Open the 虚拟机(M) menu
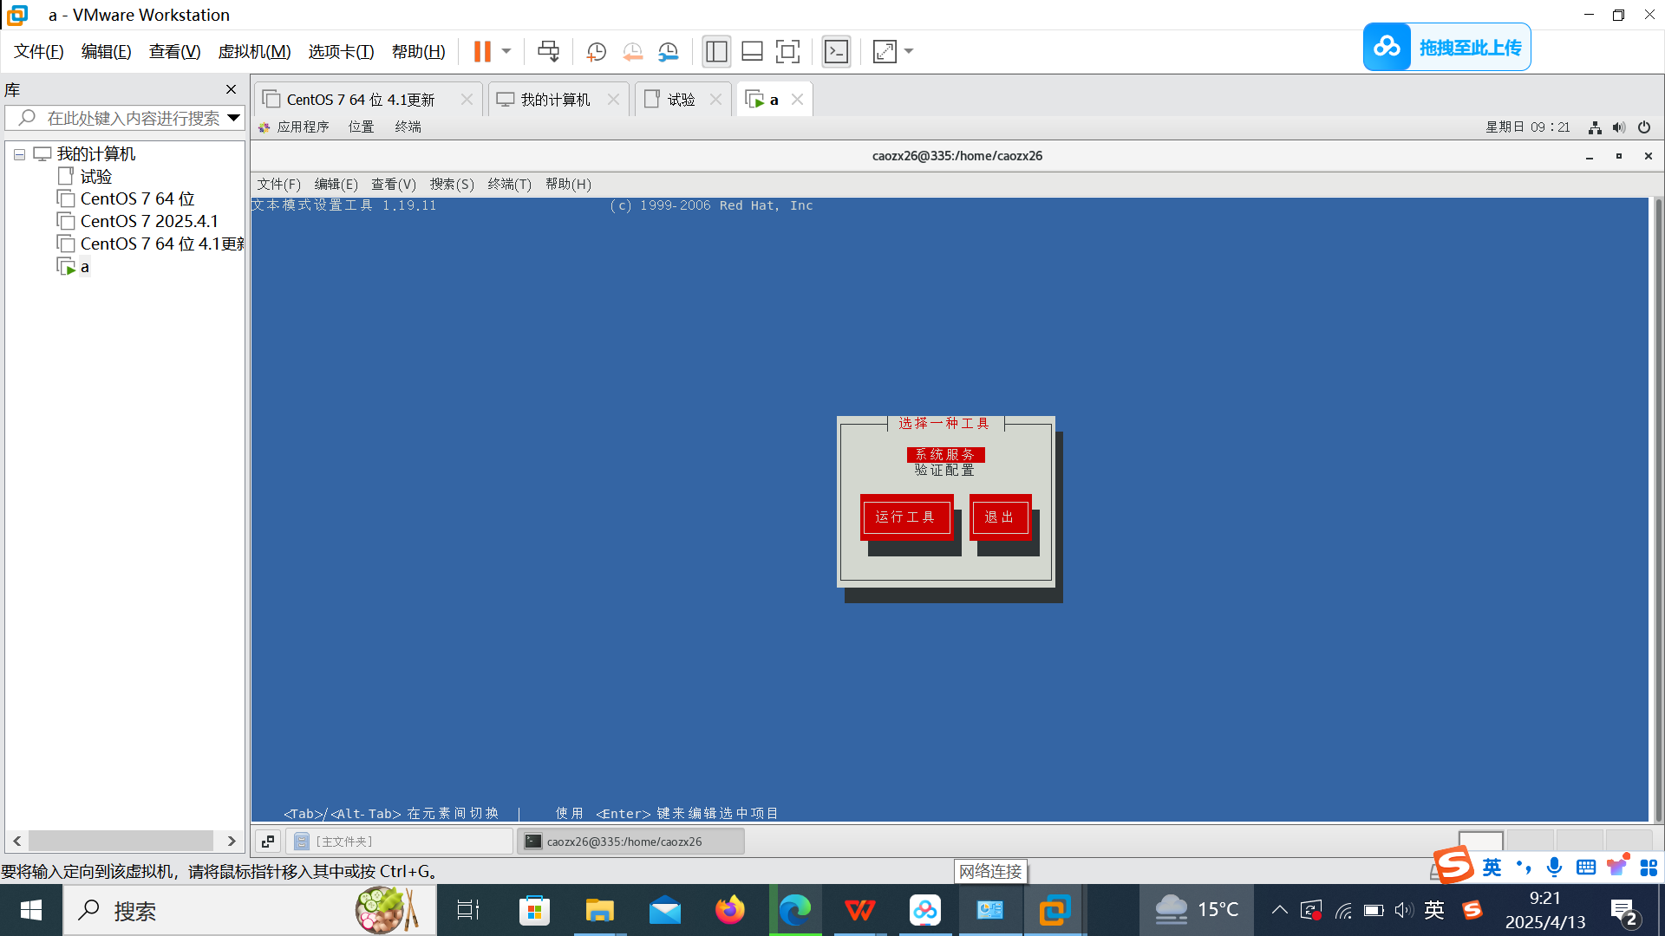 tap(254, 51)
